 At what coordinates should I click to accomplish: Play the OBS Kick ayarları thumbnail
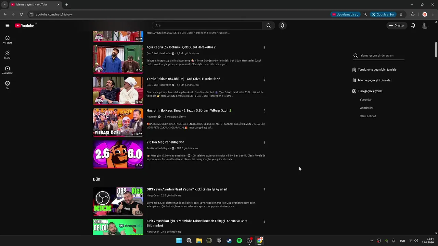(118, 201)
